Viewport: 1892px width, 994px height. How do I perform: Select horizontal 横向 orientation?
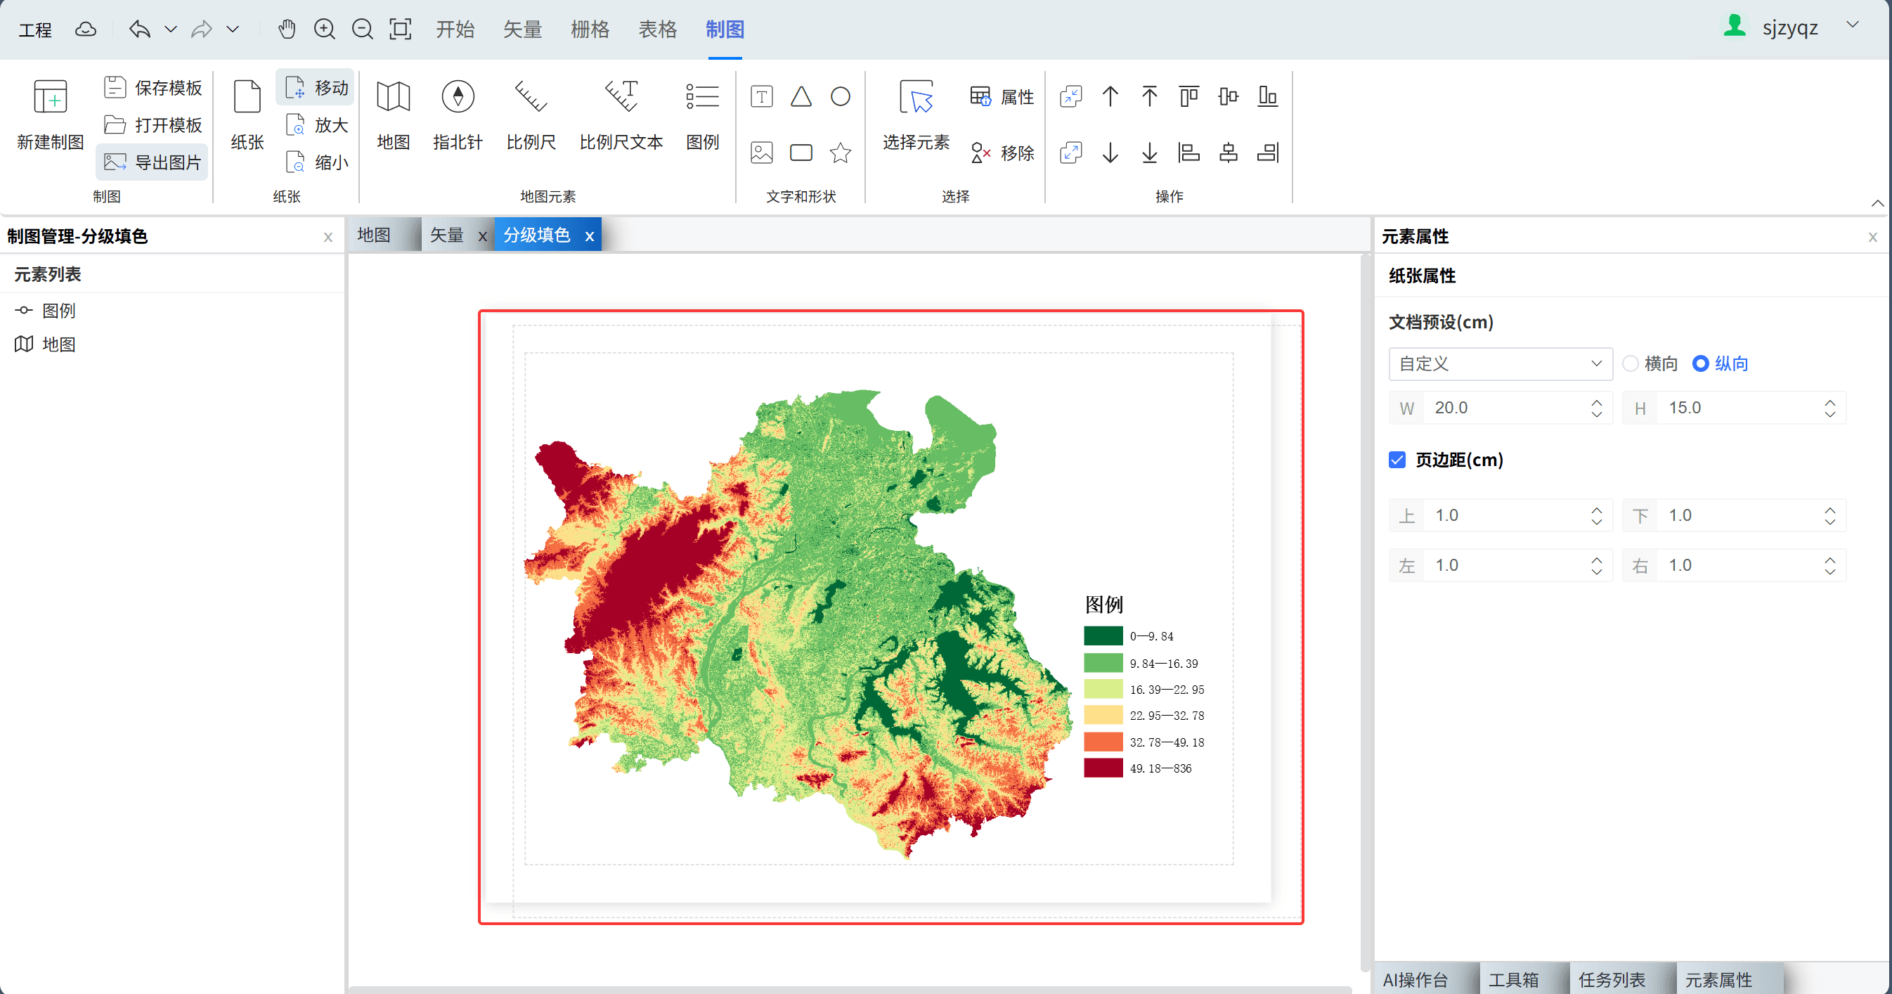(1631, 363)
